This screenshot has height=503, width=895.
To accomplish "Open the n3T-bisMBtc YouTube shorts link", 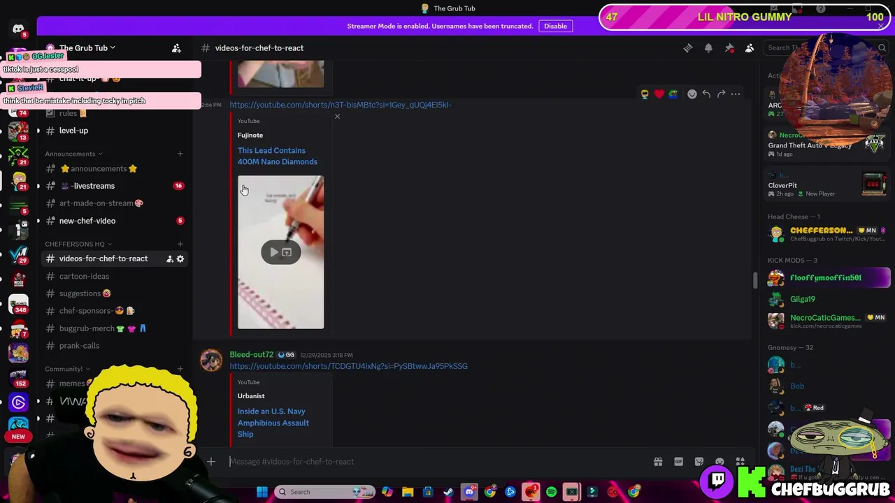I will pyautogui.click(x=341, y=105).
